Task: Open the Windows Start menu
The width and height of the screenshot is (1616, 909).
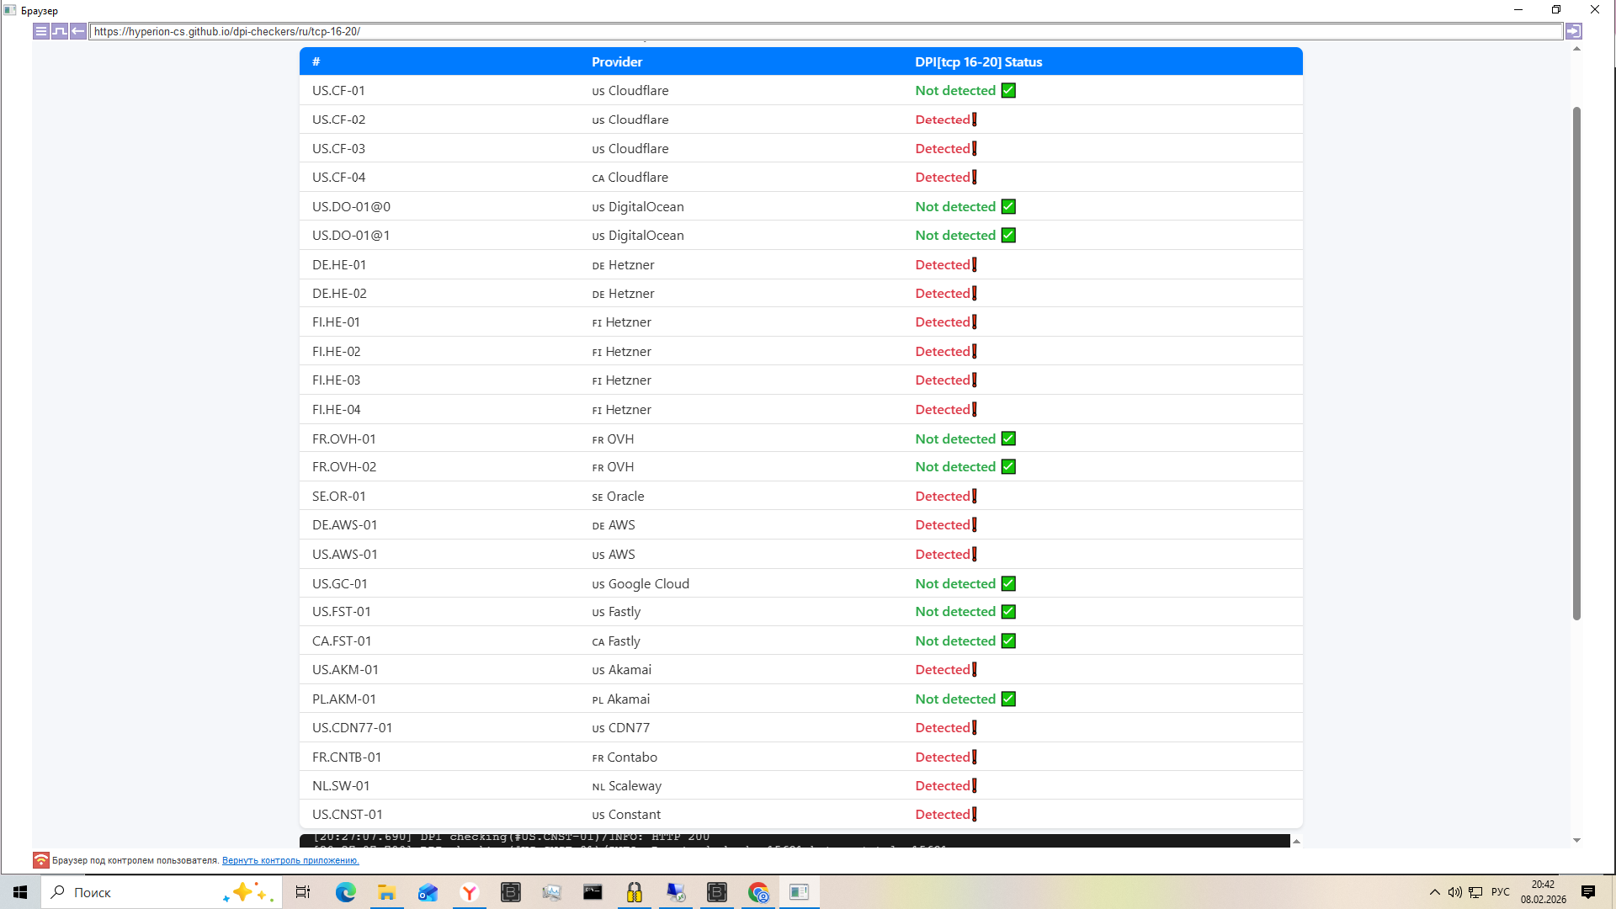Action: pos(20,892)
